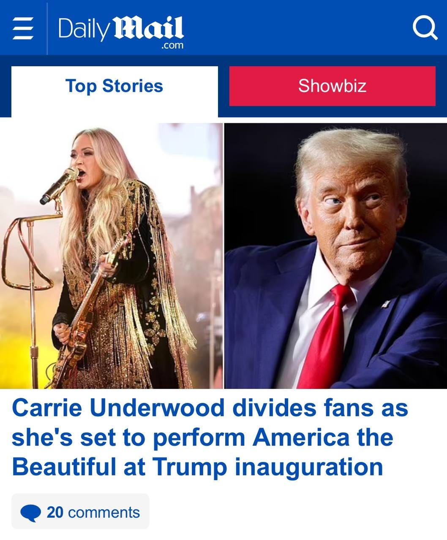447x540 pixels.
Task: Click the '.com' text under the logo
Action: (x=172, y=46)
